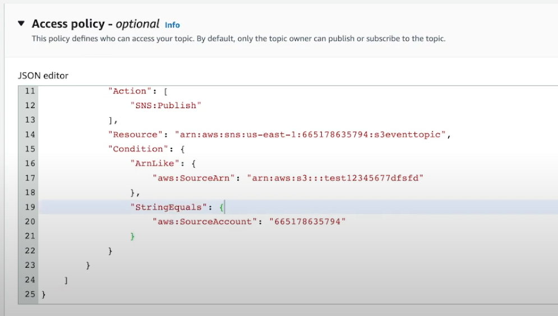
Task: Click the "ArnLike" key on line 16
Action: [155, 164]
